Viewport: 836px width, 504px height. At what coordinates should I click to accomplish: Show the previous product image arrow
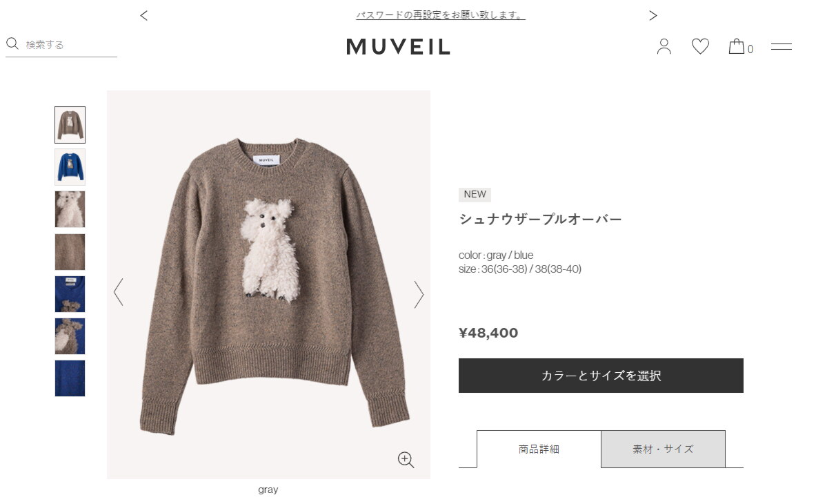tap(118, 292)
